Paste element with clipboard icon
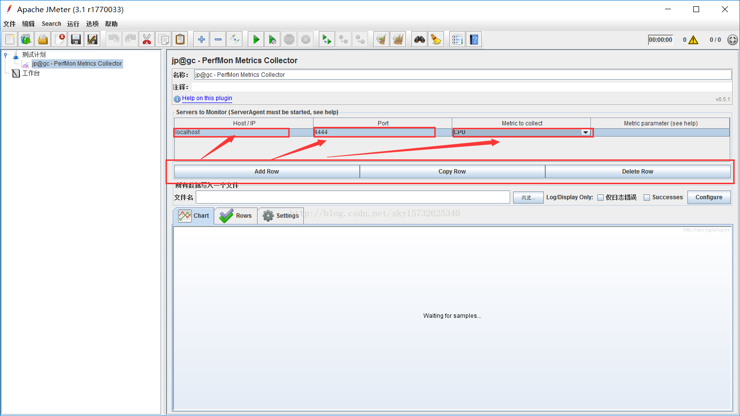Image resolution: width=740 pixels, height=416 pixels. click(x=180, y=39)
